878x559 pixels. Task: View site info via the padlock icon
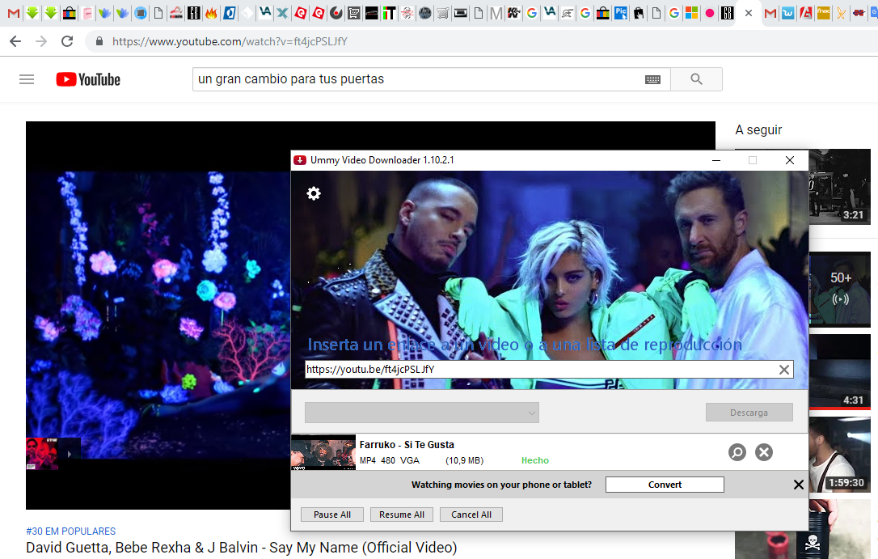coord(99,41)
